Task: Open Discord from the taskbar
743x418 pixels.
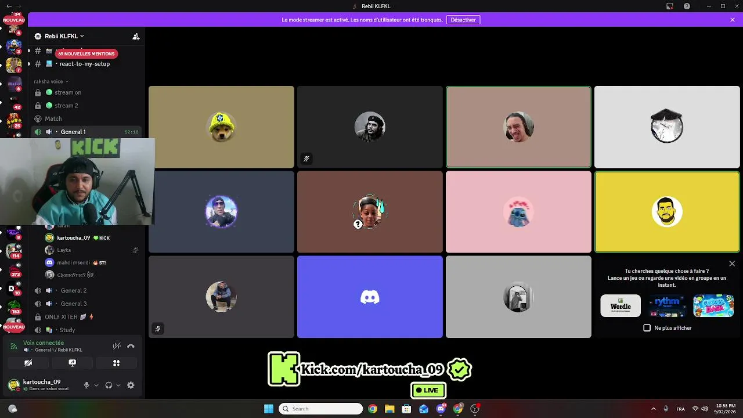Action: [x=441, y=409]
